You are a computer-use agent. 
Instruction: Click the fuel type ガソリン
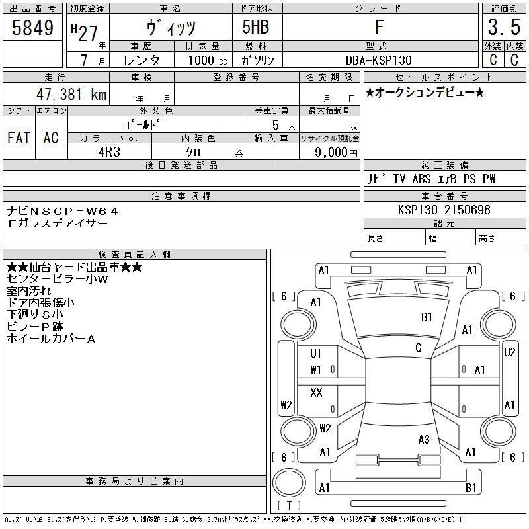tap(257, 60)
